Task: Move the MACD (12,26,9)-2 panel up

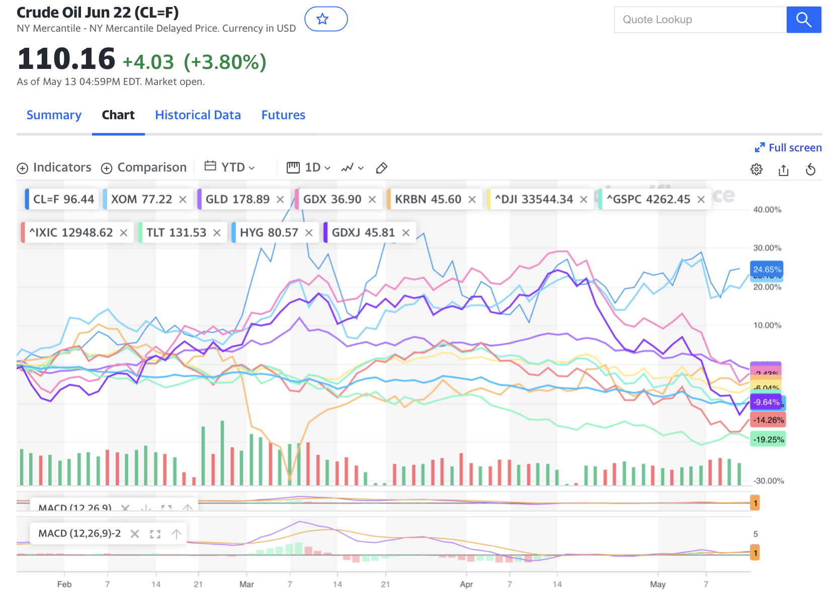Action: (x=176, y=534)
